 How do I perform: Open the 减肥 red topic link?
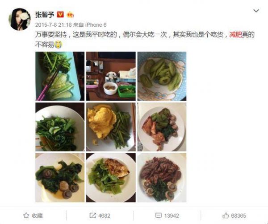[235, 35]
